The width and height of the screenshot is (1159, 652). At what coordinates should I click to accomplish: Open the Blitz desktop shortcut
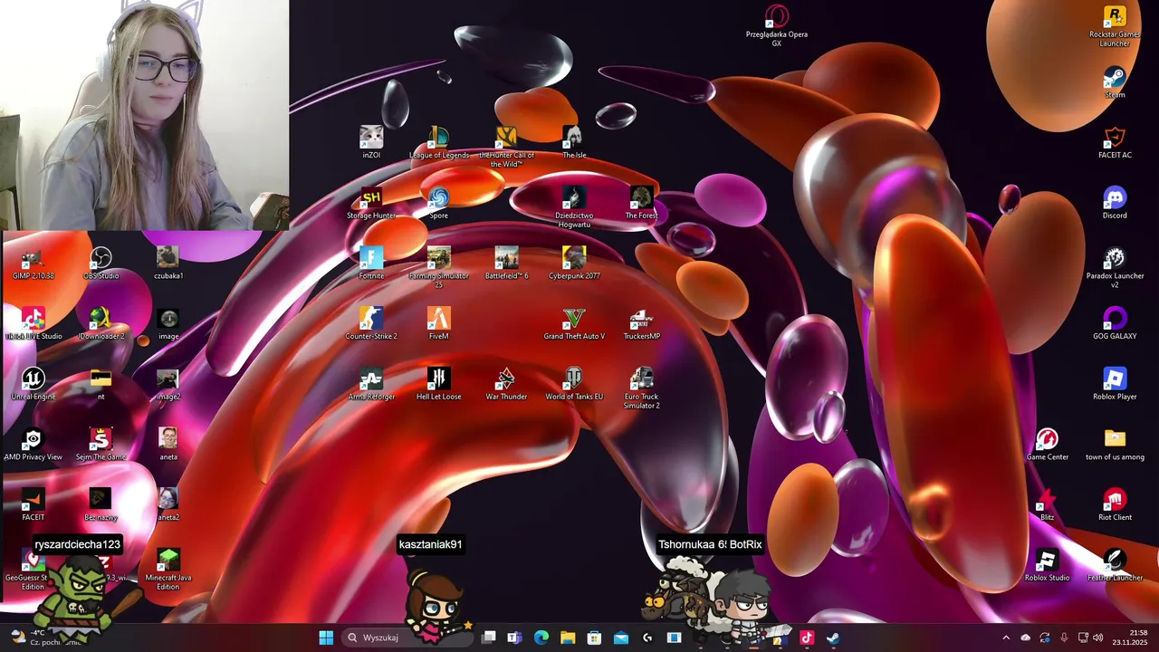(1048, 505)
